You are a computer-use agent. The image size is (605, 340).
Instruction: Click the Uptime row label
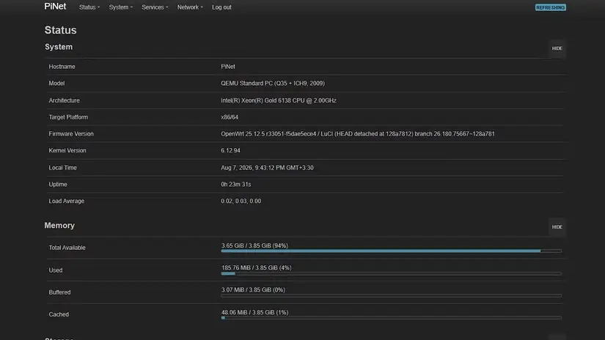58,184
